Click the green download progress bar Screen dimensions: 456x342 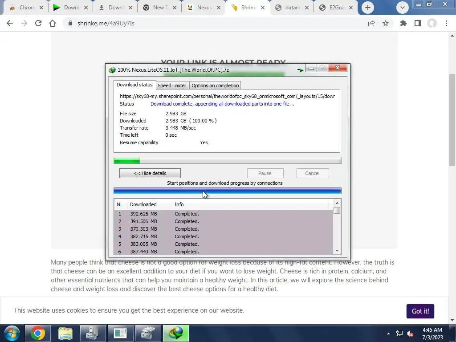228,160
